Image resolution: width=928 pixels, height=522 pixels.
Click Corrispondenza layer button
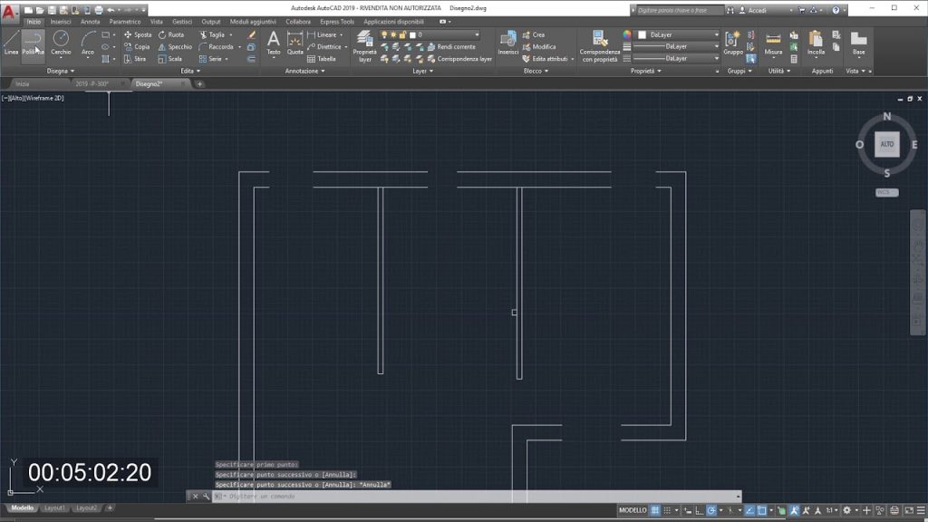point(459,59)
